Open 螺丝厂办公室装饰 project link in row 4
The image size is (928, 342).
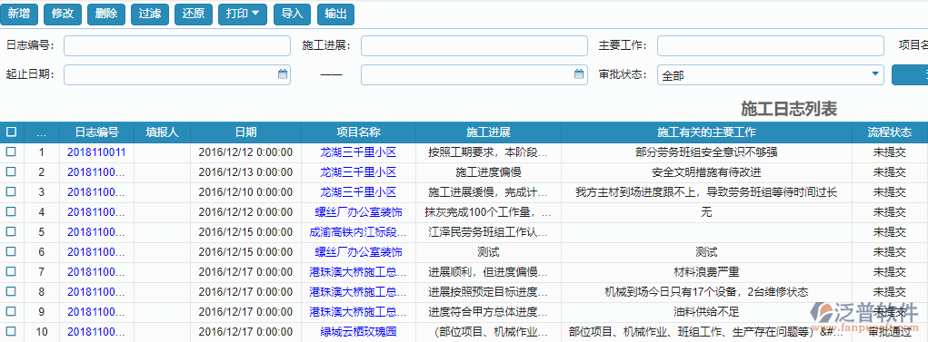(358, 212)
